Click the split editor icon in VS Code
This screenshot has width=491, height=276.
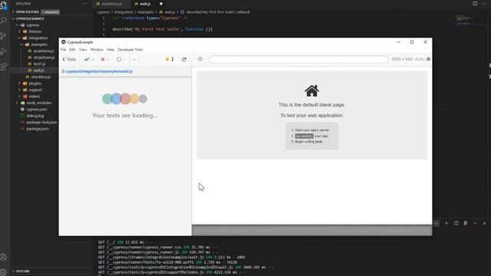[475, 3]
